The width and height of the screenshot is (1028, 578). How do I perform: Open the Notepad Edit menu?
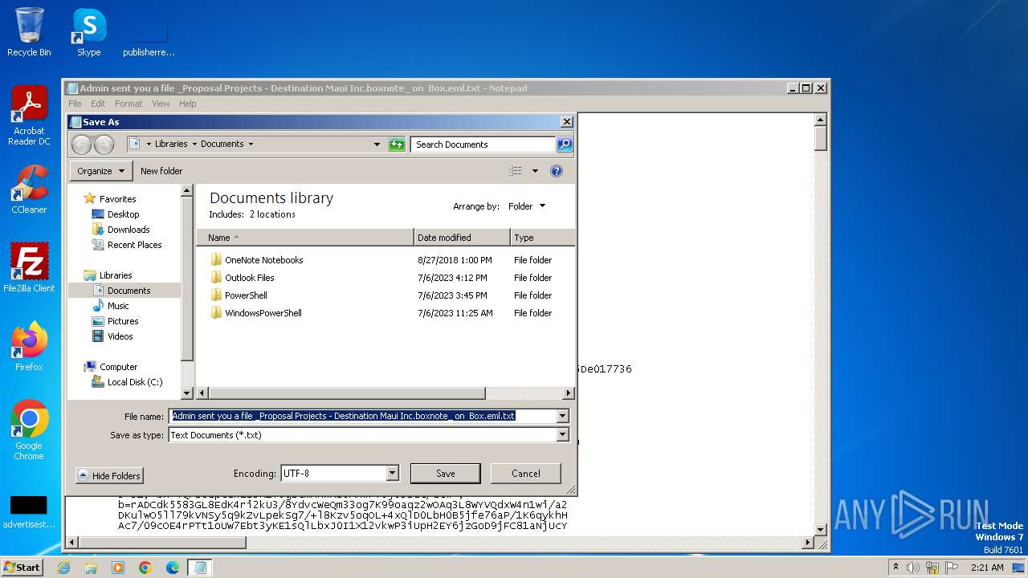click(x=98, y=104)
